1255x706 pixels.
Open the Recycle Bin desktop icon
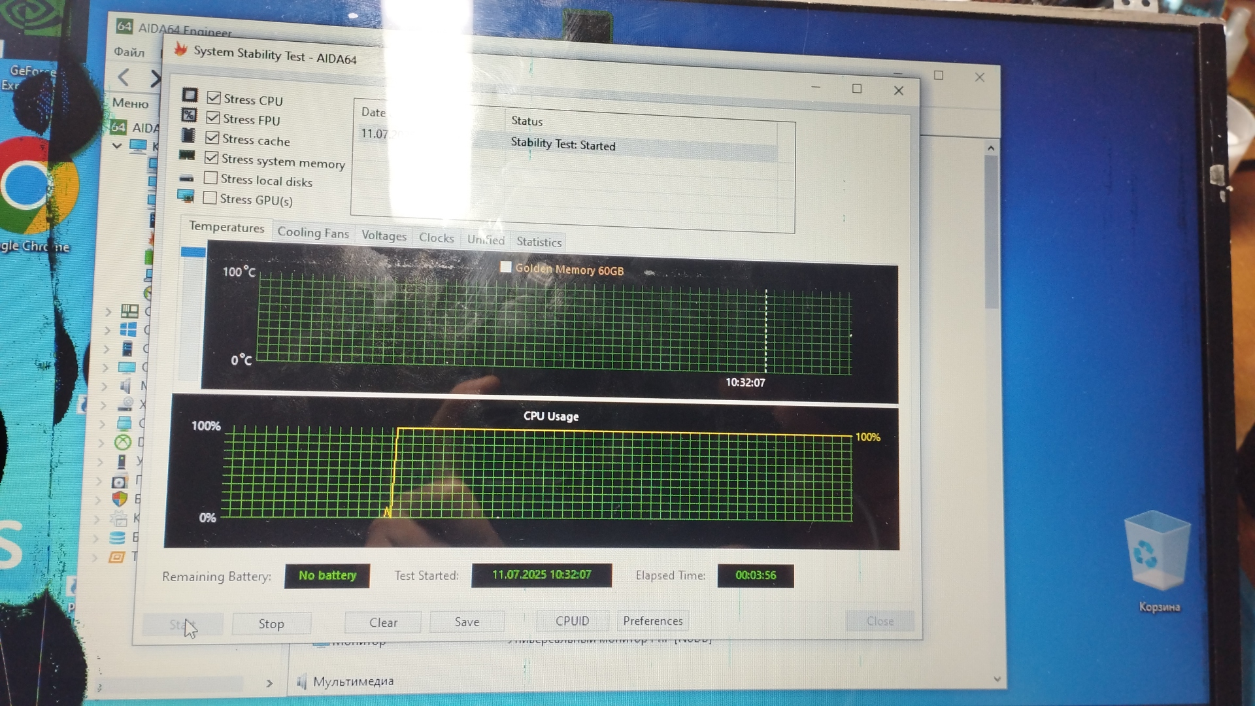1158,552
